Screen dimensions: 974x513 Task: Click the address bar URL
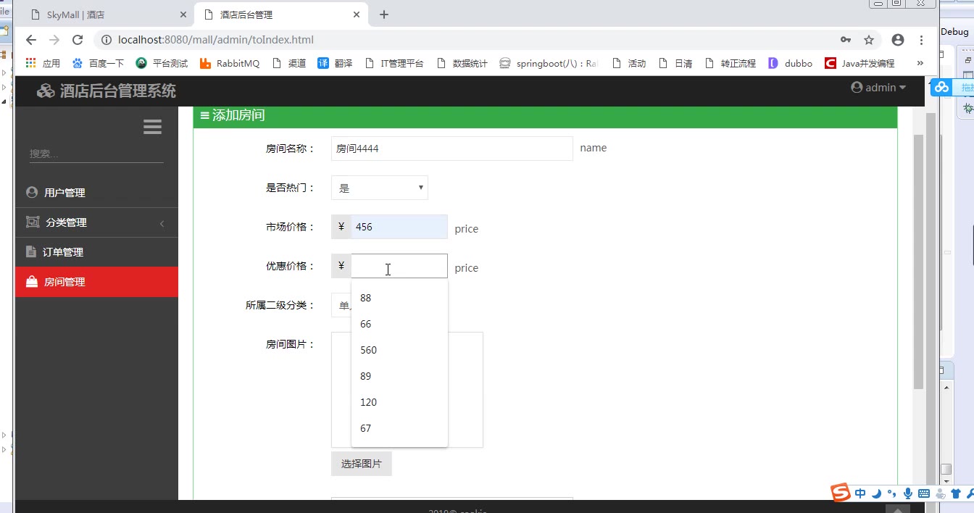(x=216, y=40)
